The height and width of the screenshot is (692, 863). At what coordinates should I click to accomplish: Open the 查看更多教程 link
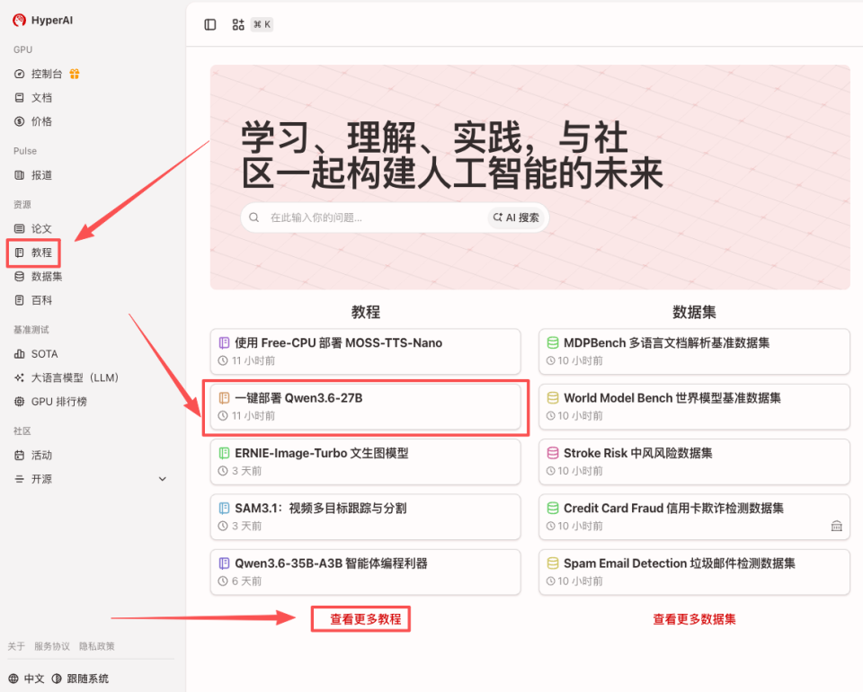click(x=360, y=618)
